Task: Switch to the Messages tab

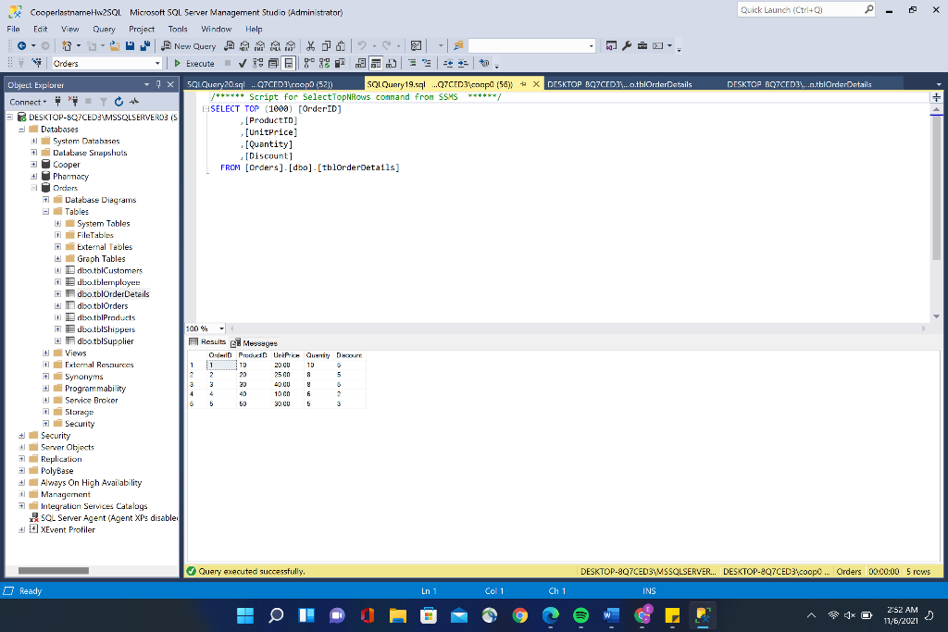Action: (254, 343)
